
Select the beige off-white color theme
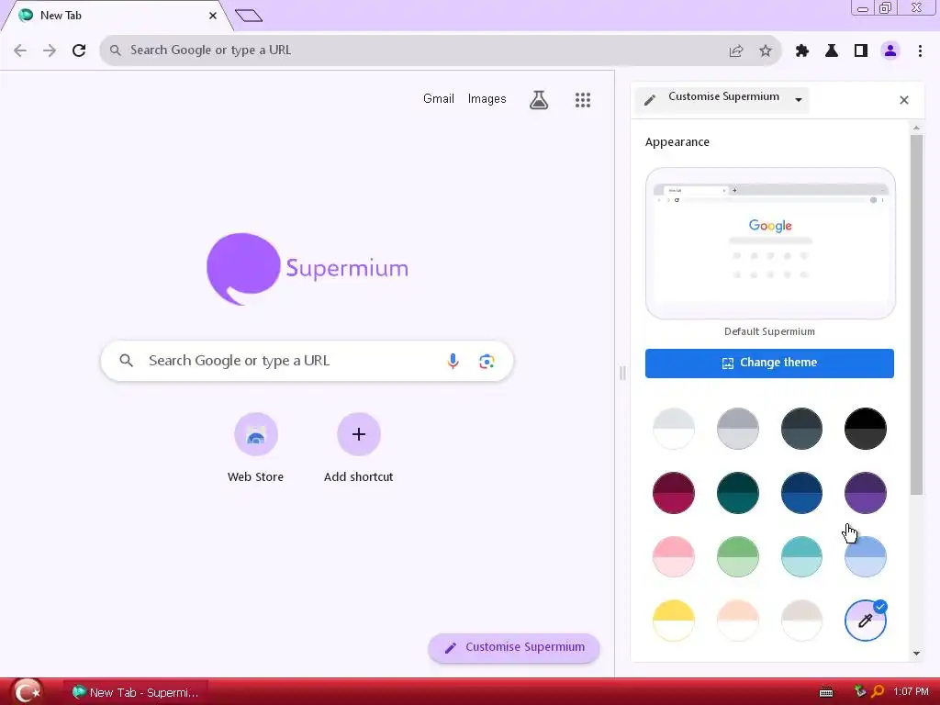click(801, 621)
